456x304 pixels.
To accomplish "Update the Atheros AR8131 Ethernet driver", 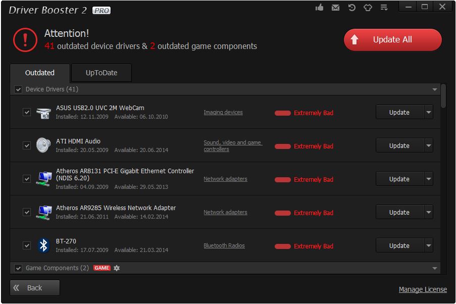I will click(400, 179).
